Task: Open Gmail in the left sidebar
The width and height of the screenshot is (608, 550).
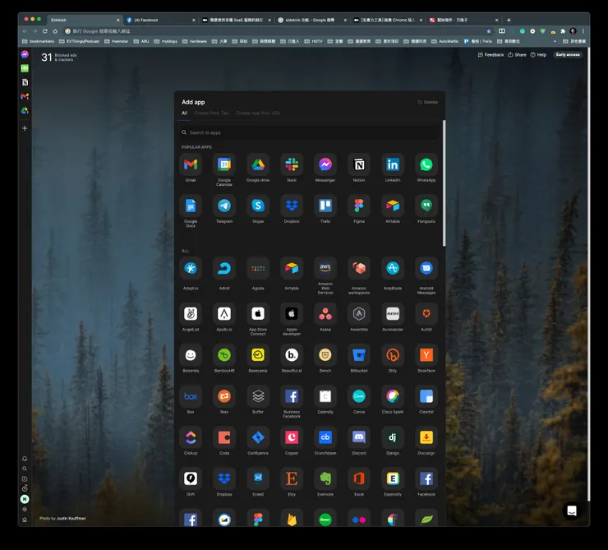Action: tap(25, 96)
